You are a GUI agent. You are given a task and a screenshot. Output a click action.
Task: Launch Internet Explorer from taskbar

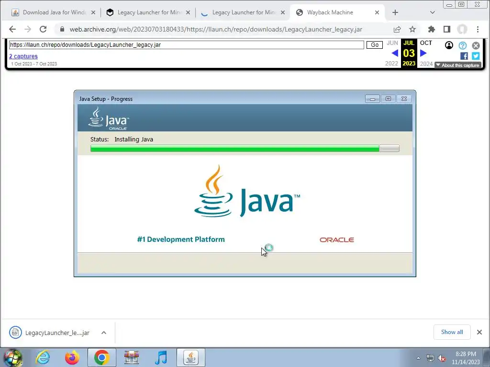pos(43,357)
